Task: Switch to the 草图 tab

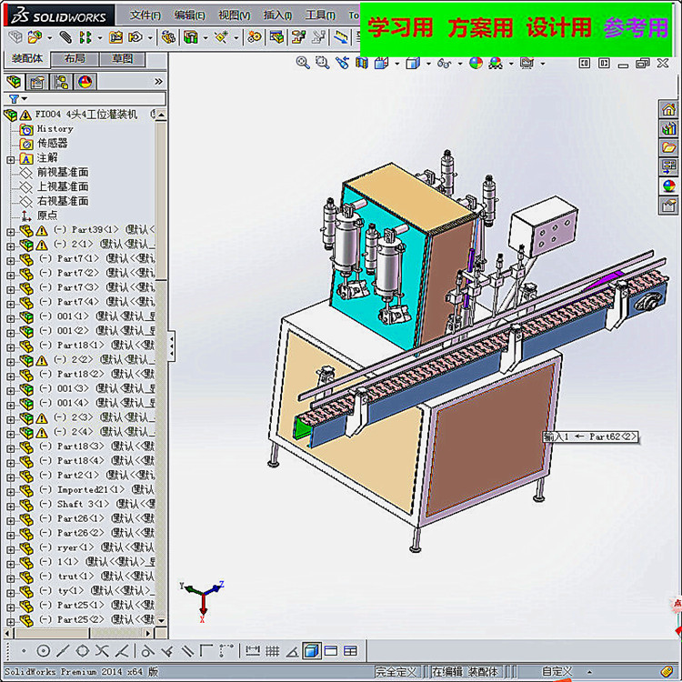Action: [x=122, y=59]
